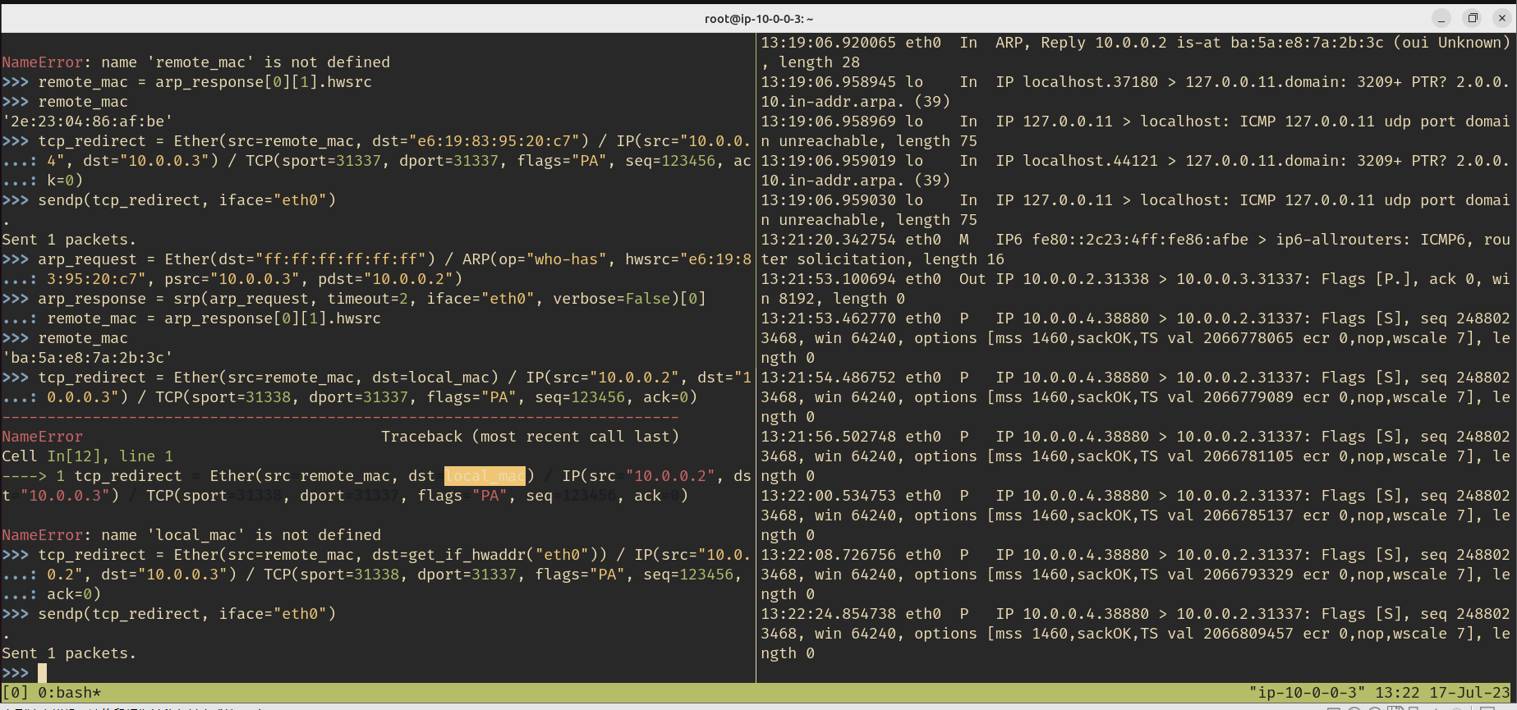
Task: Click the 13:19:06.920065 ARP Reply line
Action: pyautogui.click(x=1134, y=53)
